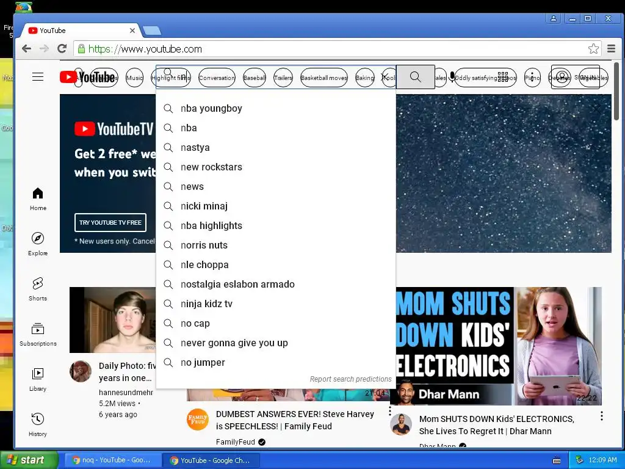Open the Family Feud channel avatar

click(x=198, y=420)
